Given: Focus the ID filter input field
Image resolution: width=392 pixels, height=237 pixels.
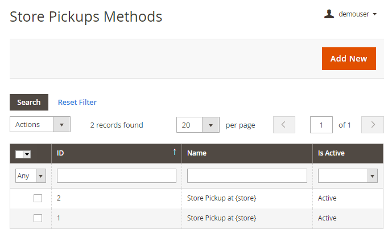Looking at the screenshot, I should pyautogui.click(x=117, y=176).
